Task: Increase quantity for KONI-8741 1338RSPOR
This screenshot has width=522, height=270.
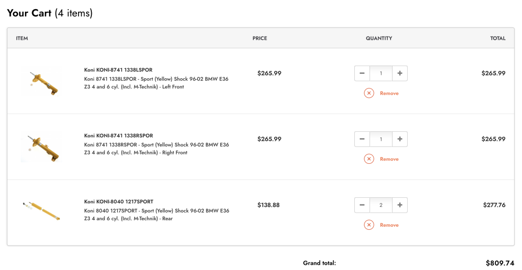Action: (400, 139)
